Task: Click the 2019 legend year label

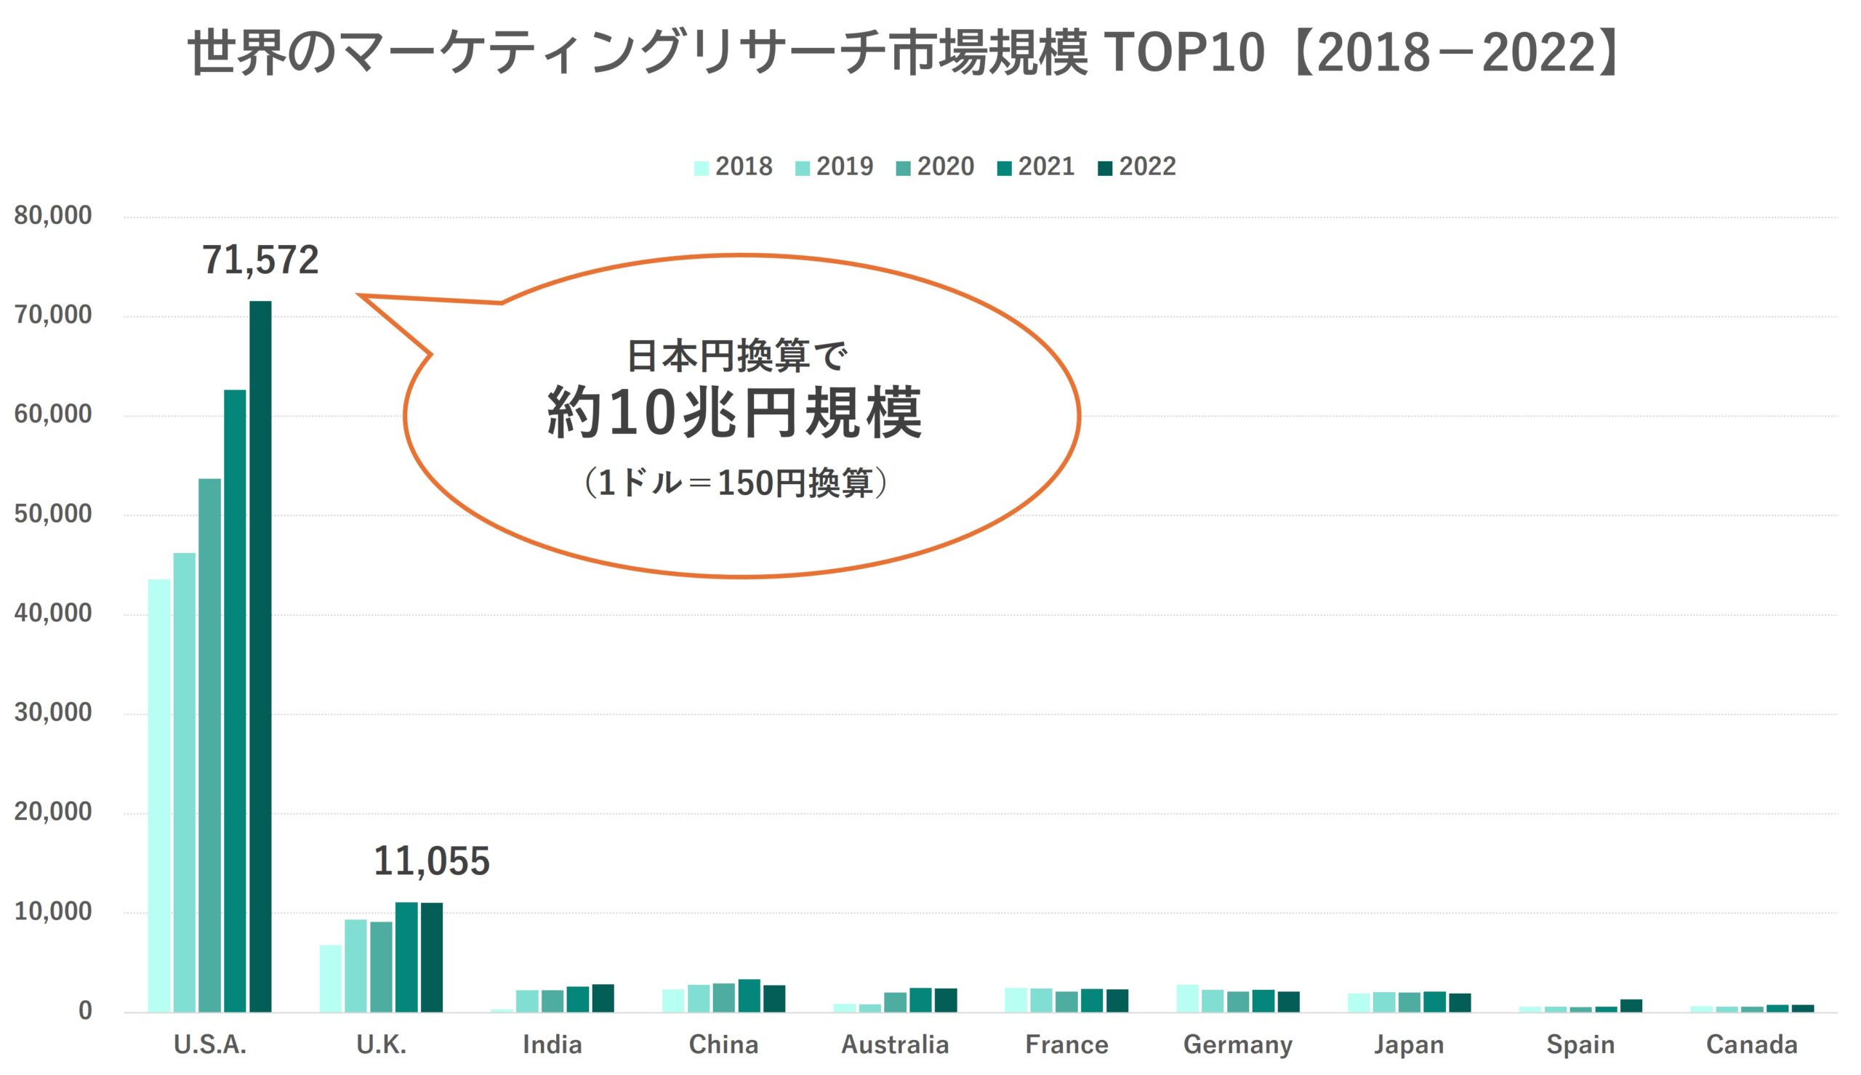Action: point(845,167)
